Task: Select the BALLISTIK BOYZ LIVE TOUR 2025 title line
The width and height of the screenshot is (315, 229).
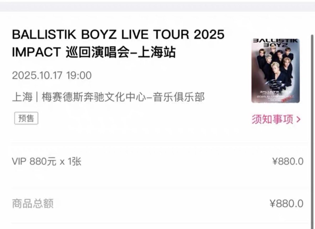Action: [118, 35]
